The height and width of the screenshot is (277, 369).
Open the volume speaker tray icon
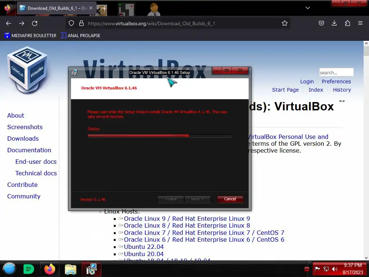coord(334,269)
